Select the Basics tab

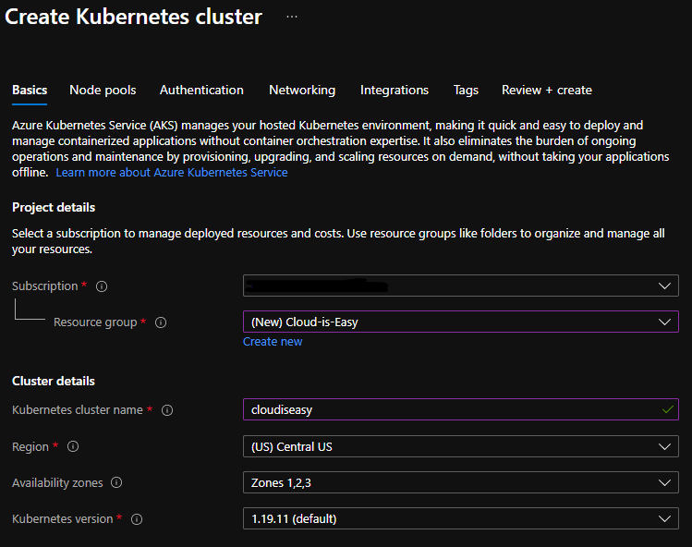30,90
